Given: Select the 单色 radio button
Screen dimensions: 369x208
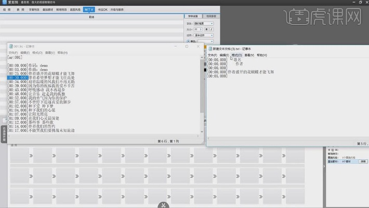Looking at the screenshot, I should (187, 41).
